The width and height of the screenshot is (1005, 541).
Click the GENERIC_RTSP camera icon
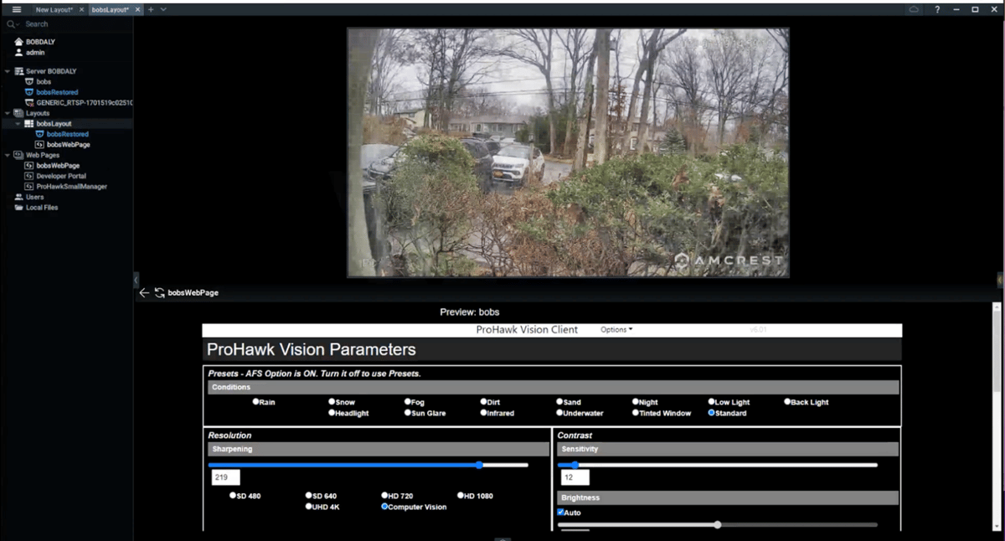click(x=28, y=102)
